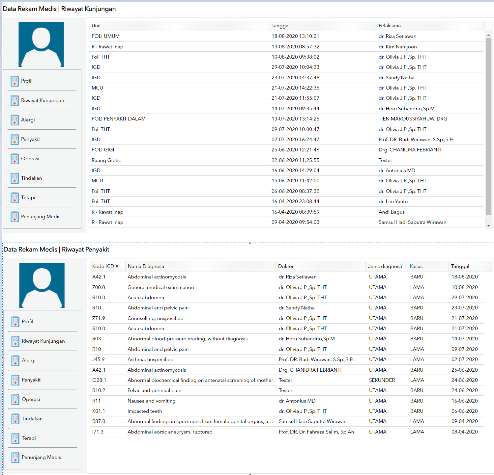The image size is (494, 475).
Task: Click the Penyakit icon in top panel
Action: [x=15, y=139]
